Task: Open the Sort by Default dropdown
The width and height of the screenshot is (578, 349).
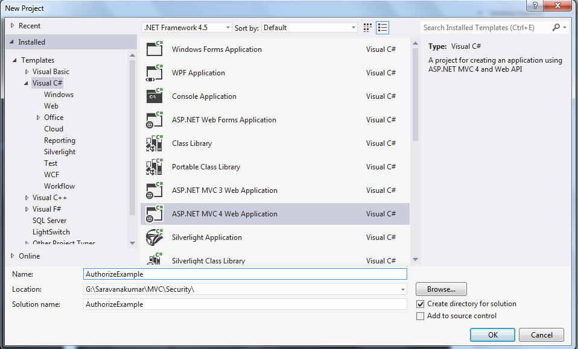Action: click(310, 28)
